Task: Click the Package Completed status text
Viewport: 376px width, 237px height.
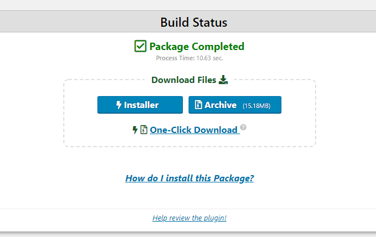Action: pyautogui.click(x=197, y=47)
